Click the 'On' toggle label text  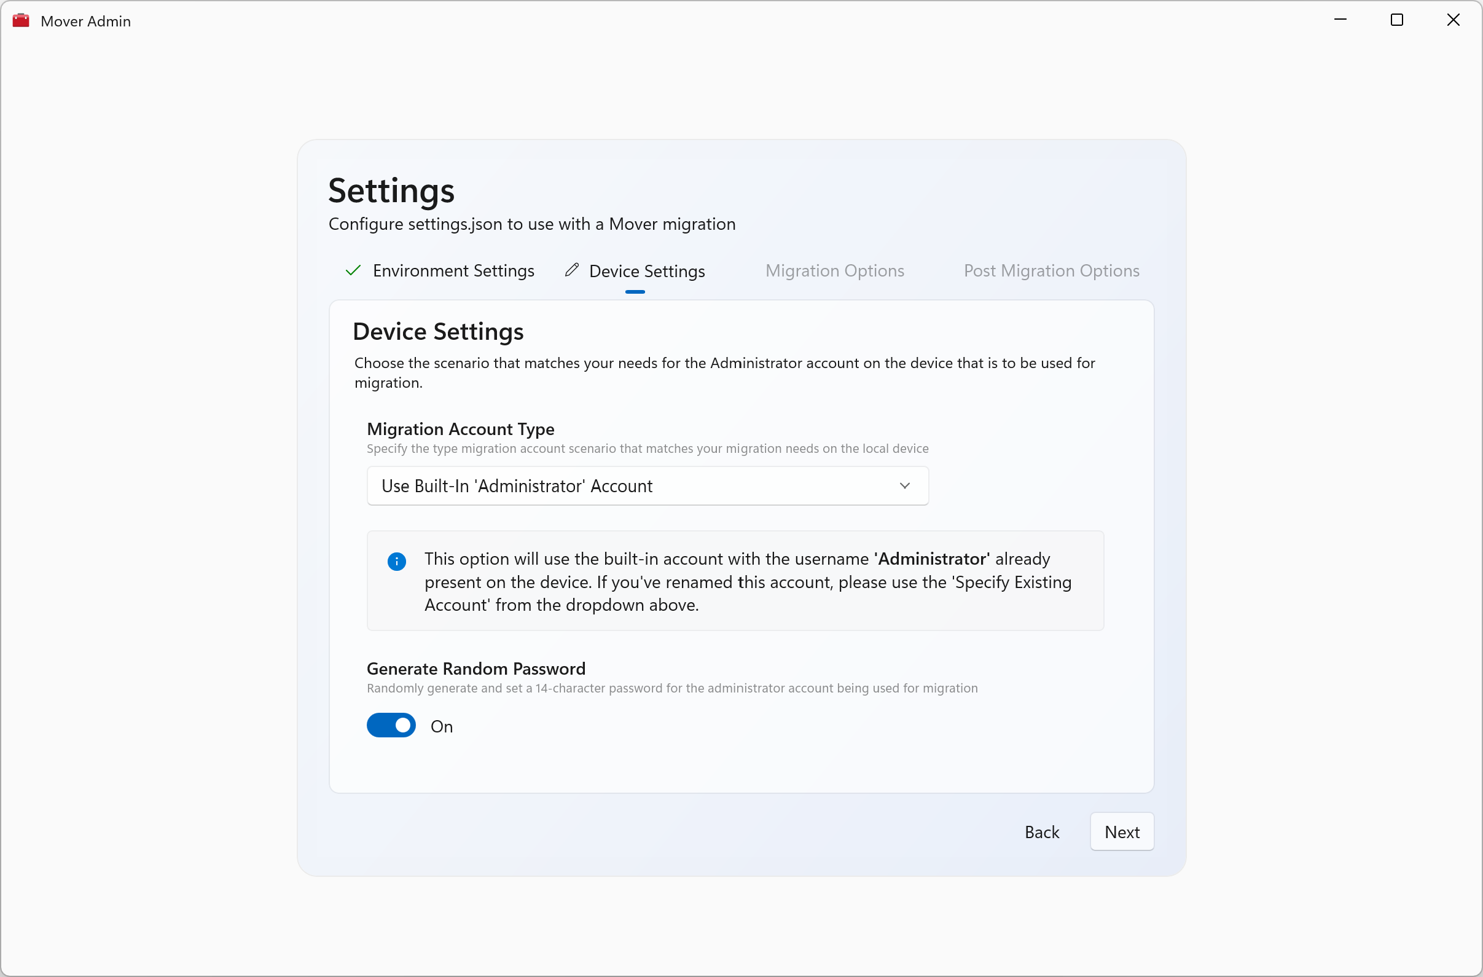(441, 726)
